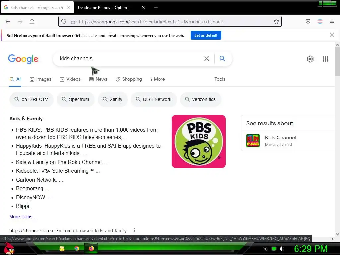Switch to the Images results tab

41,79
